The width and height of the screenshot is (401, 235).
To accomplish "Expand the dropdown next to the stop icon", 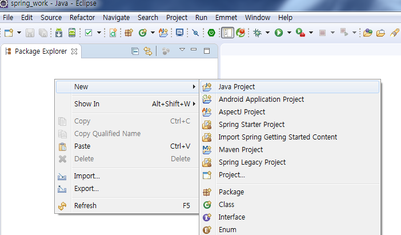I will 332,33.
